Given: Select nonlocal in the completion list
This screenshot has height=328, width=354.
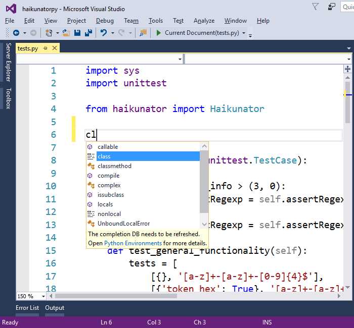Looking at the screenshot, I should [143, 214].
